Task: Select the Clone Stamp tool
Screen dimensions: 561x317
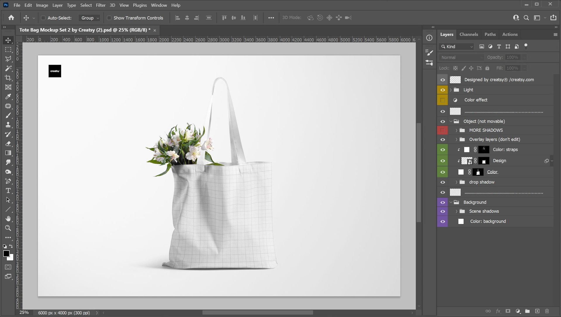Action: click(x=8, y=125)
